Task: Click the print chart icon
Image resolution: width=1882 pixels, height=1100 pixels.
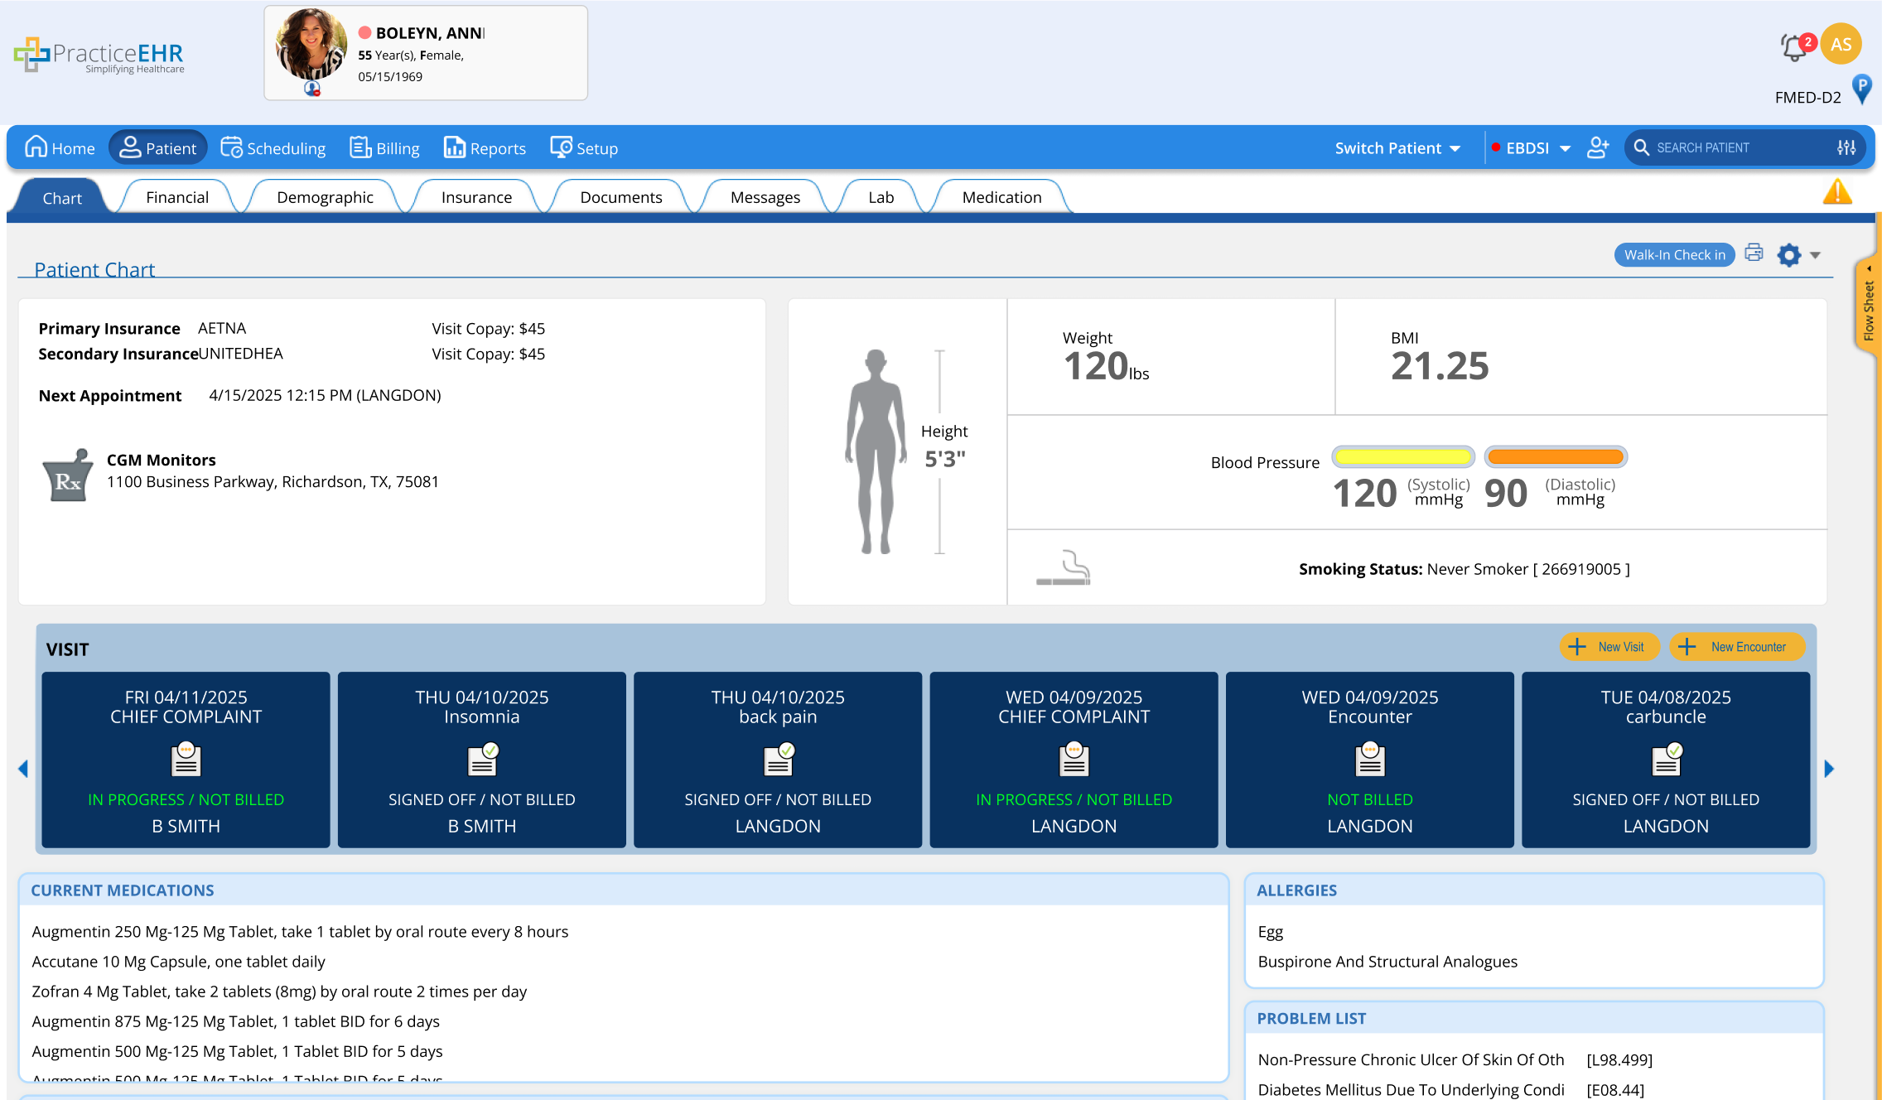Action: (x=1754, y=253)
